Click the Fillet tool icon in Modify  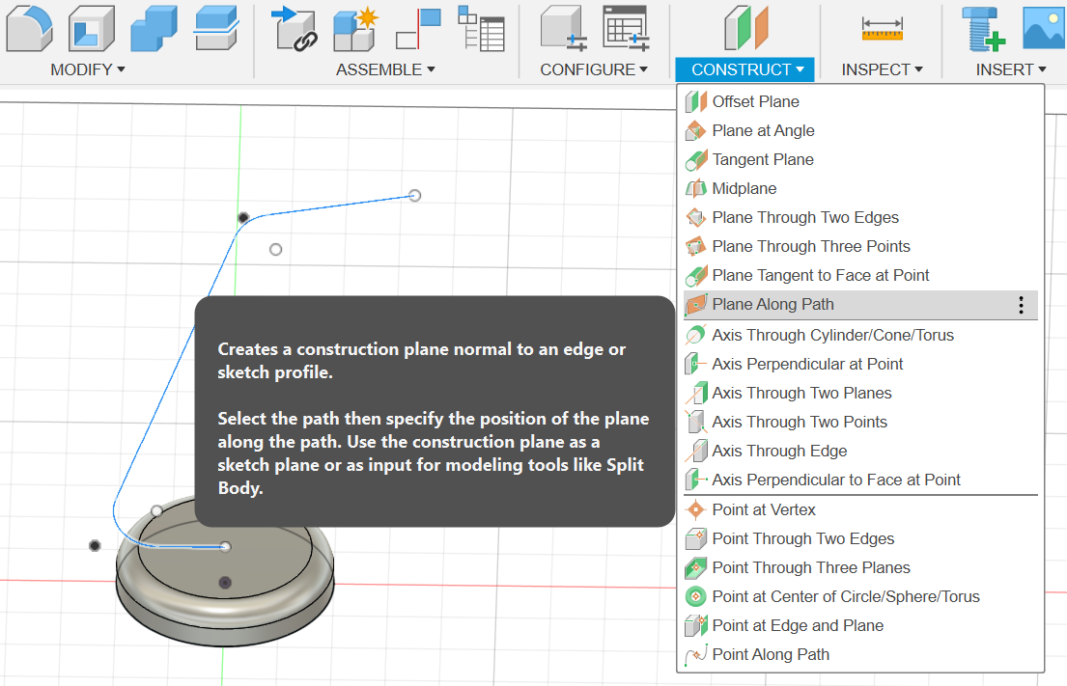[x=29, y=27]
